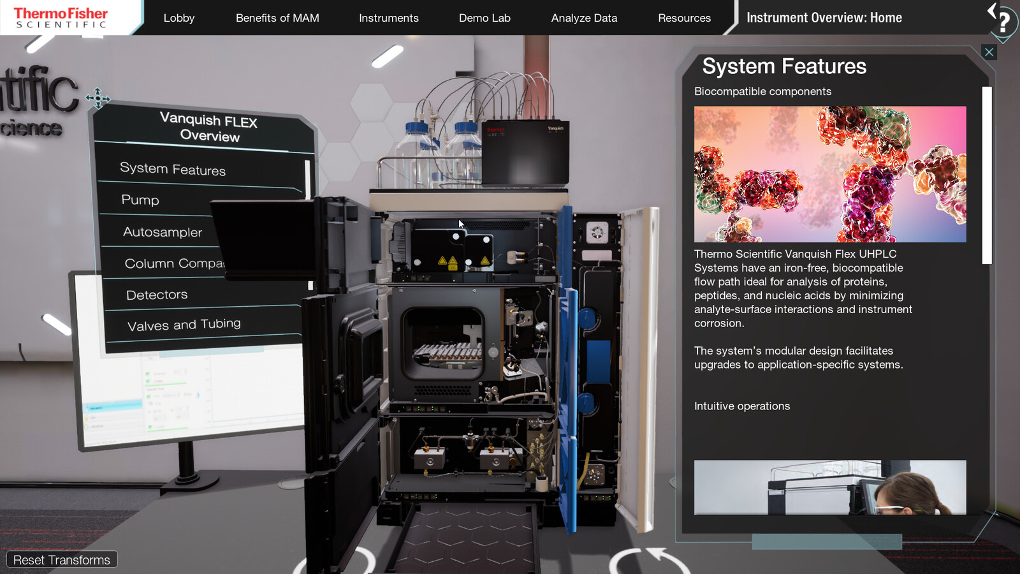Open Column Compartment entry
The width and height of the screenshot is (1020, 574).
click(174, 263)
